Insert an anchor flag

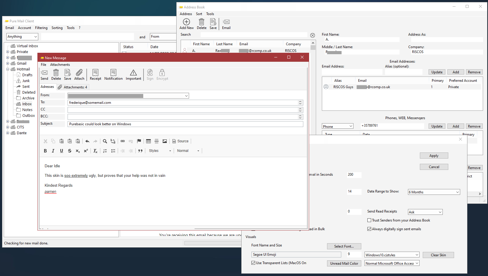139,141
